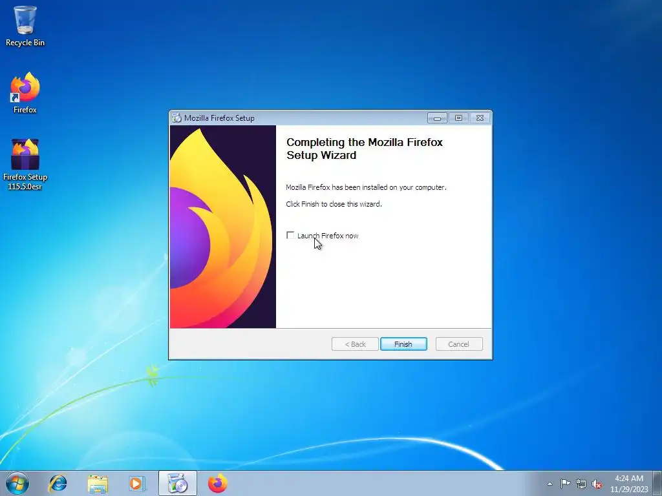
Task: Click the setup wizard title bar icon
Action: pyautogui.click(x=176, y=118)
